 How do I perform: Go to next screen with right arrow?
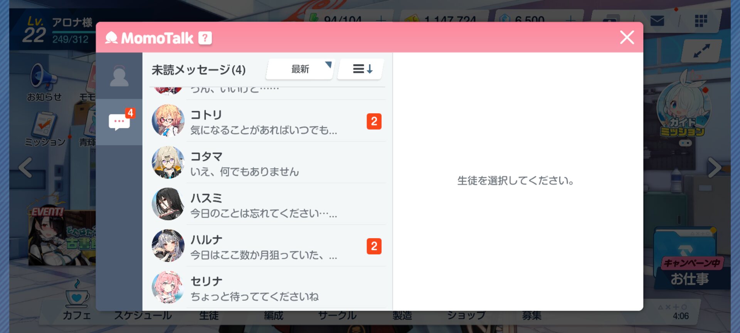click(714, 168)
